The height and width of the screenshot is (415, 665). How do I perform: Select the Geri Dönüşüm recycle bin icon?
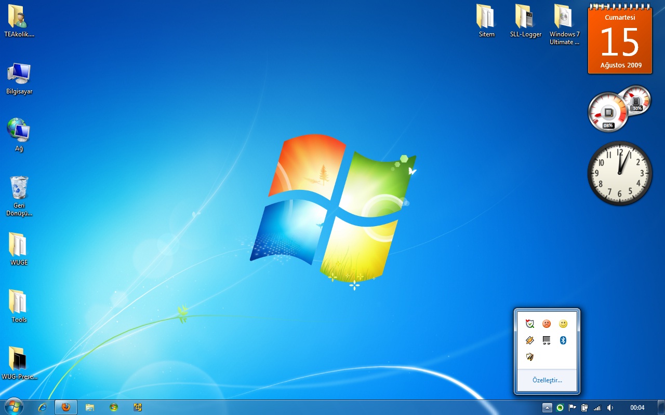point(19,196)
